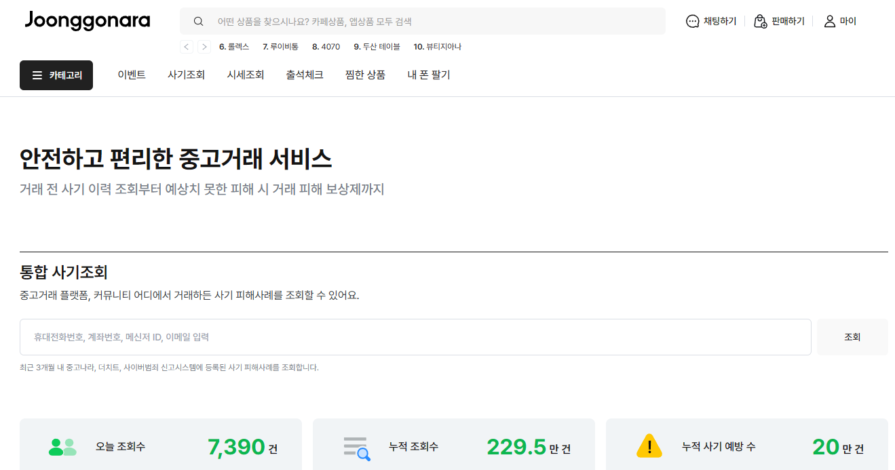
Task: Open the 이벤트 page
Action: tap(131, 75)
